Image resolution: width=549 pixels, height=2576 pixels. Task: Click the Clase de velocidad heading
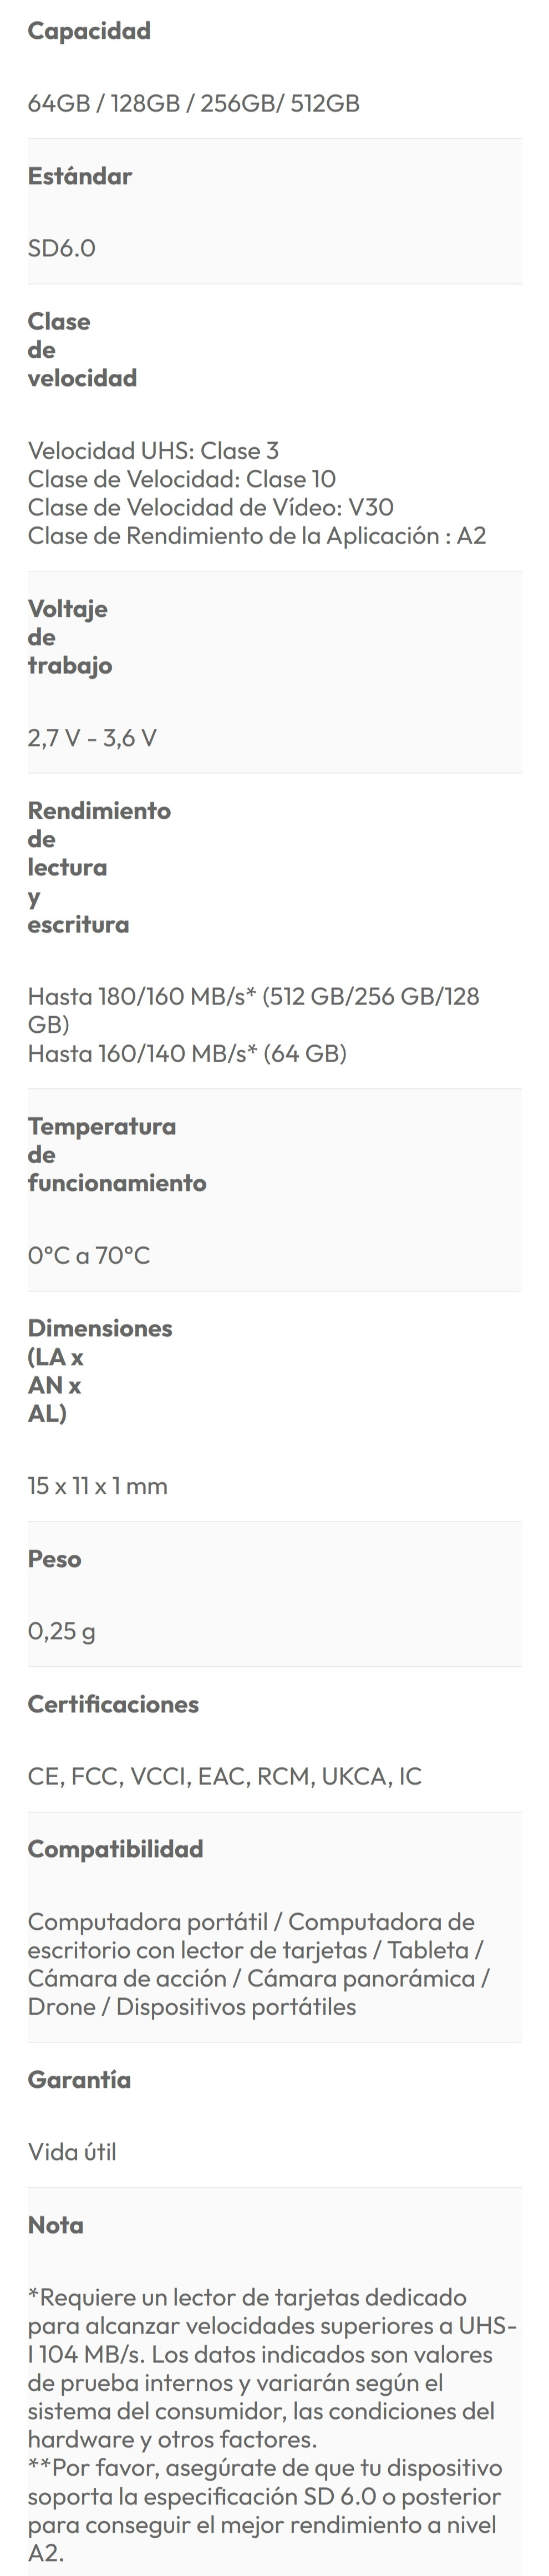tap(82, 349)
